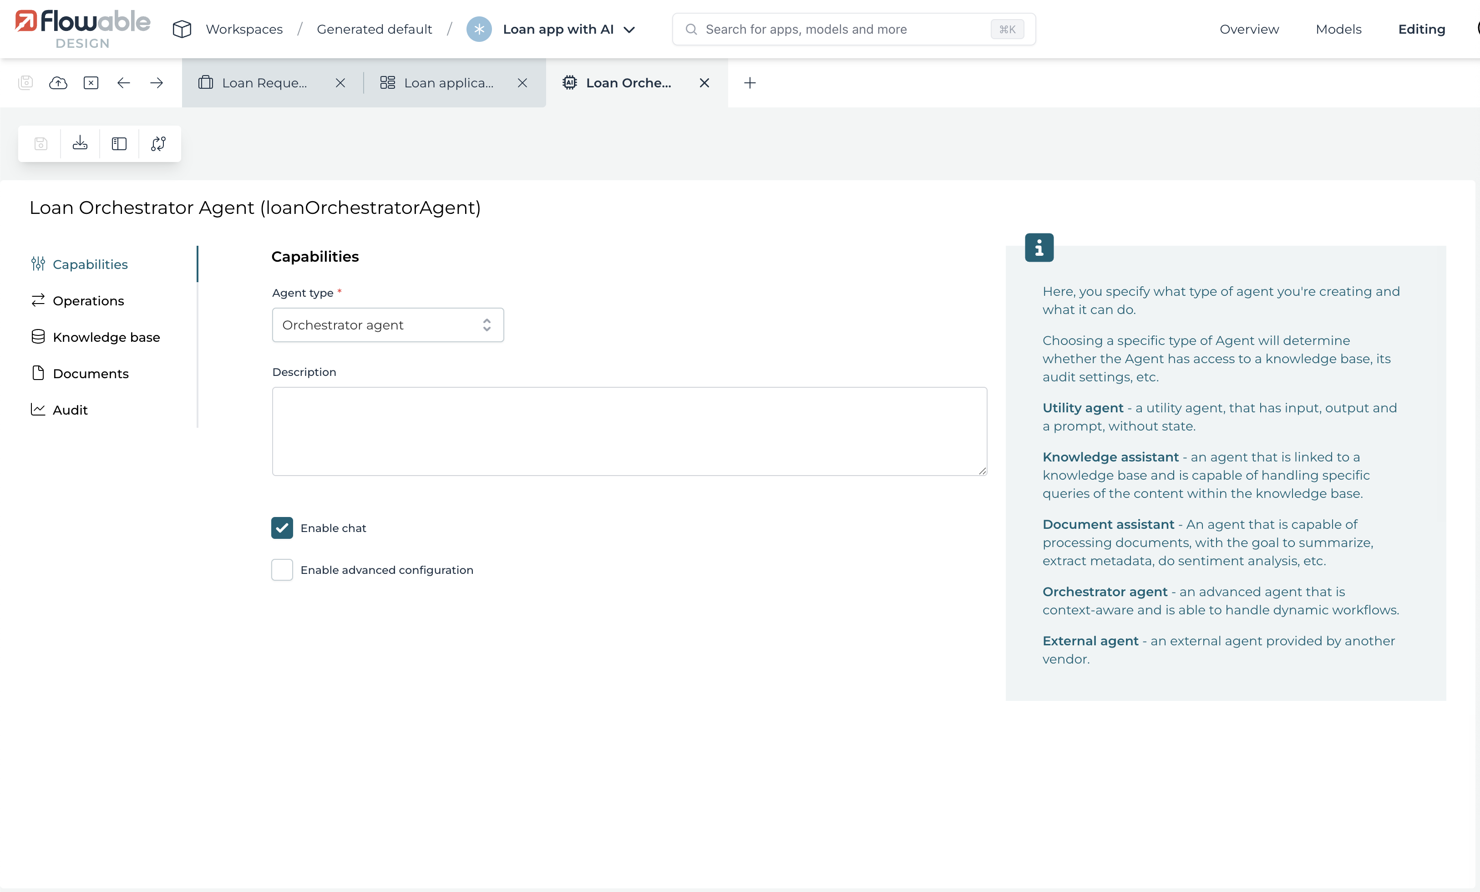
Task: Publish the model via the cloud upload icon
Action: (x=58, y=83)
